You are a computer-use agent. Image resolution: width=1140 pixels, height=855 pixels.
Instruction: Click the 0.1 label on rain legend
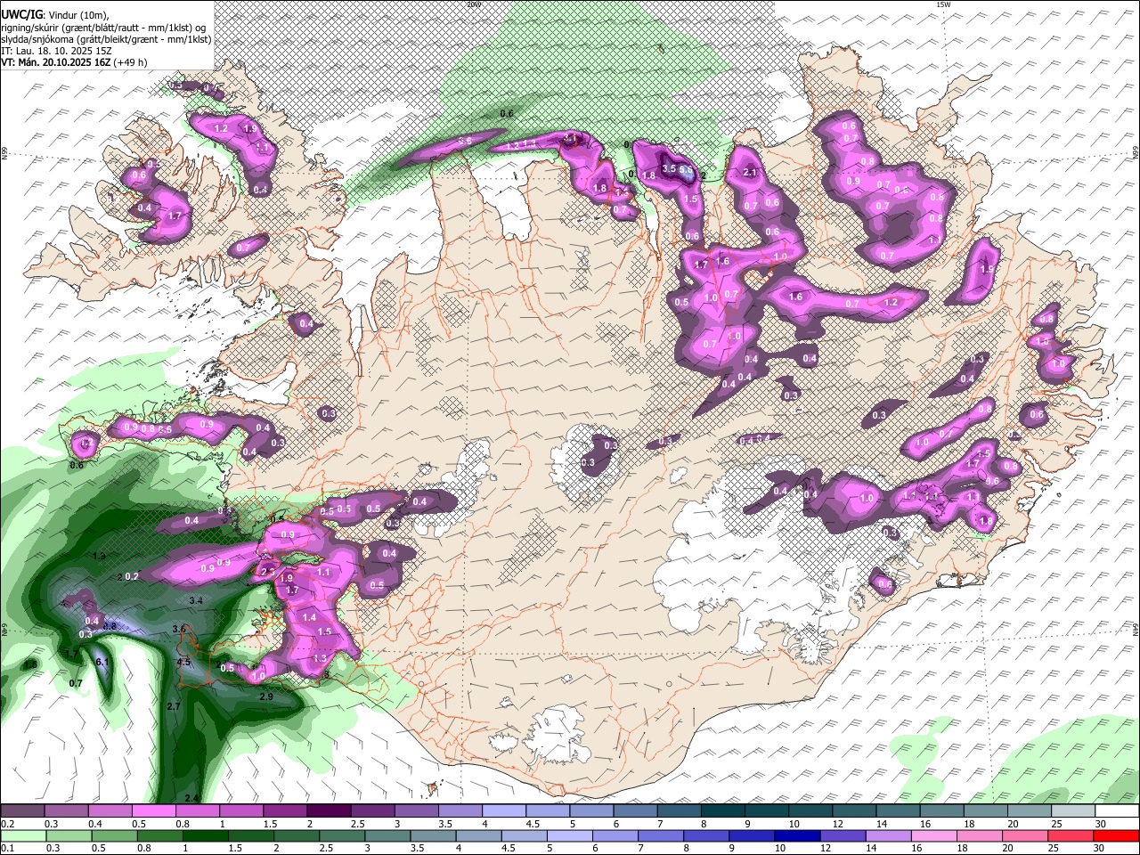point(6,848)
